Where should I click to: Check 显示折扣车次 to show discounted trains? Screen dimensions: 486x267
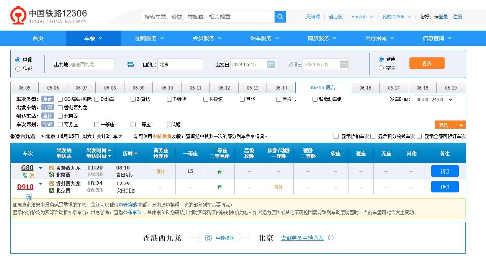pos(336,136)
